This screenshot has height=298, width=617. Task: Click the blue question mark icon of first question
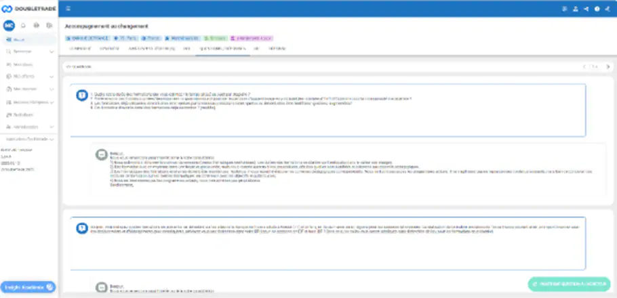(x=81, y=95)
